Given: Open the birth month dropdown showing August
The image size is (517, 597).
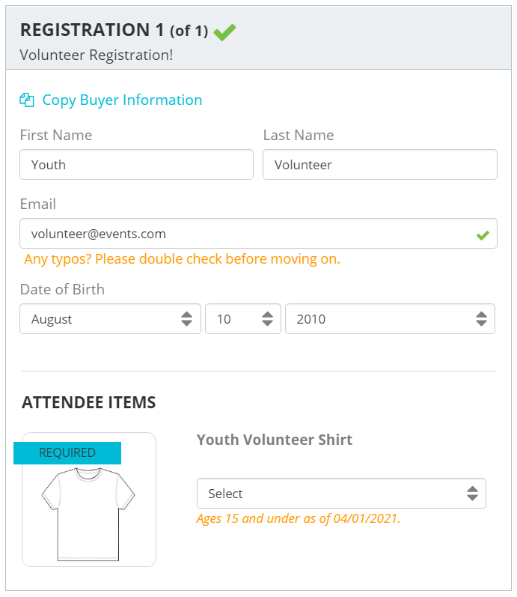Looking at the screenshot, I should pos(110,319).
